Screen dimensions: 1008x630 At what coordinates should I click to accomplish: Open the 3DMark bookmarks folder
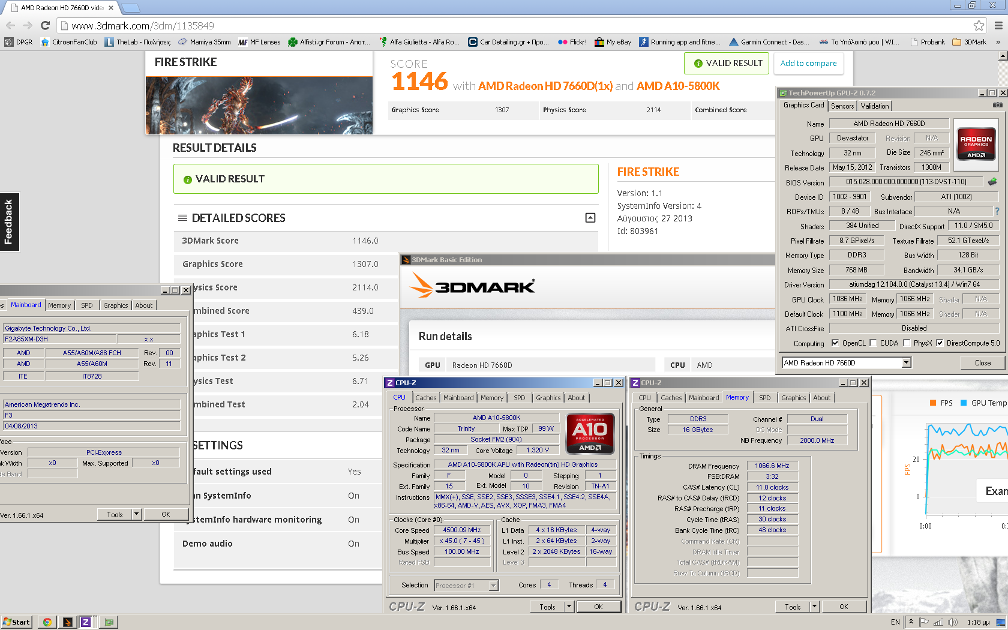tap(969, 42)
